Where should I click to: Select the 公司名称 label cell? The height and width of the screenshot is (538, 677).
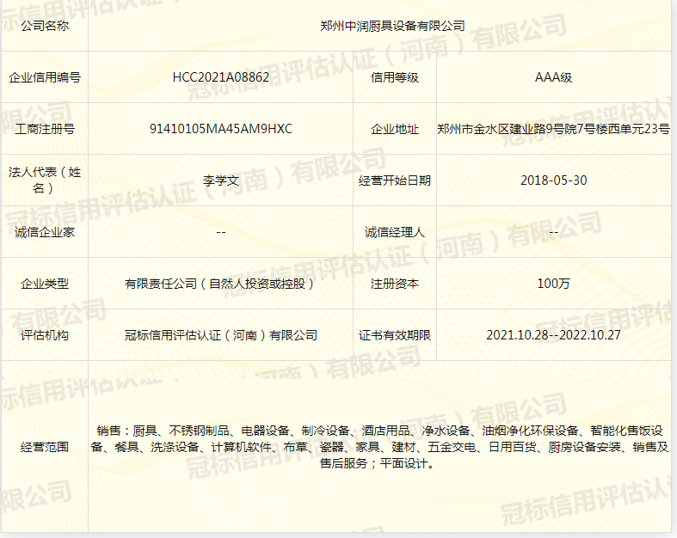click(44, 26)
